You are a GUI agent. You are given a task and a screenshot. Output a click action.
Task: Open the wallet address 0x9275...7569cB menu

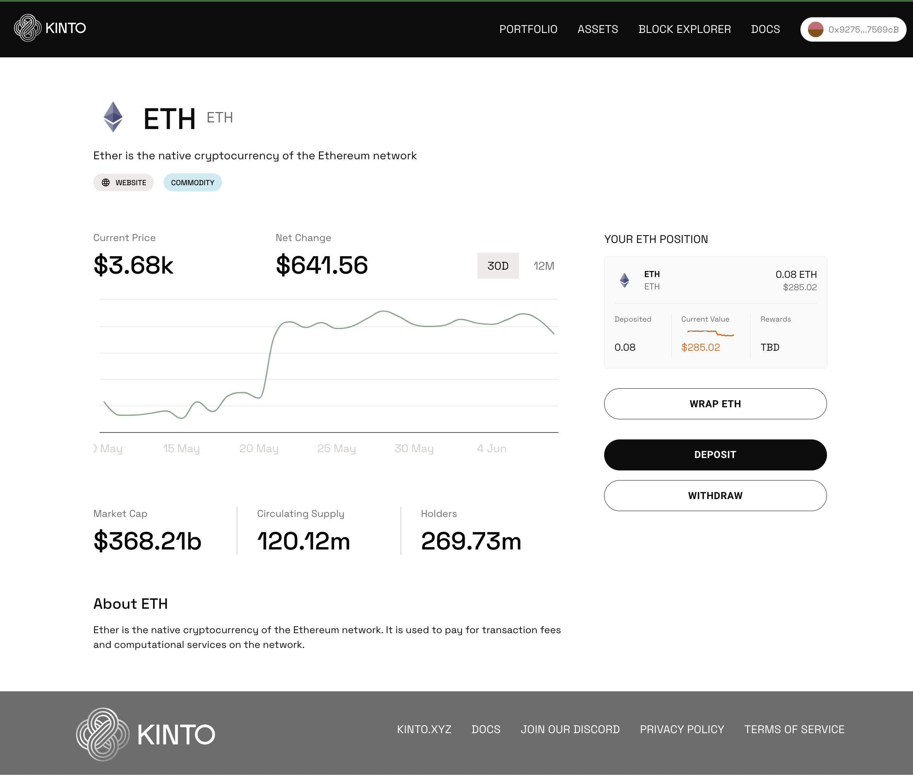click(x=863, y=29)
